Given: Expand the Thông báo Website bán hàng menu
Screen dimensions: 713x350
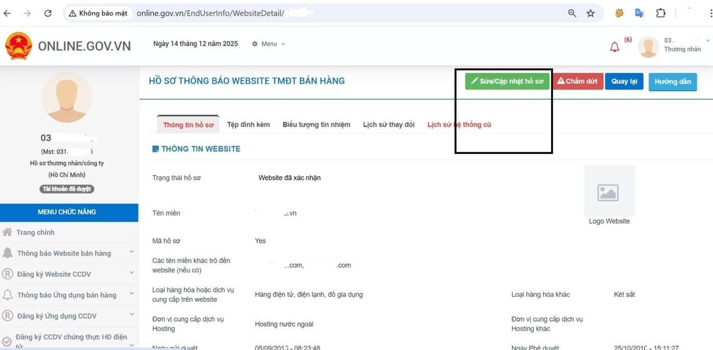Looking at the screenshot, I should pos(131,253).
